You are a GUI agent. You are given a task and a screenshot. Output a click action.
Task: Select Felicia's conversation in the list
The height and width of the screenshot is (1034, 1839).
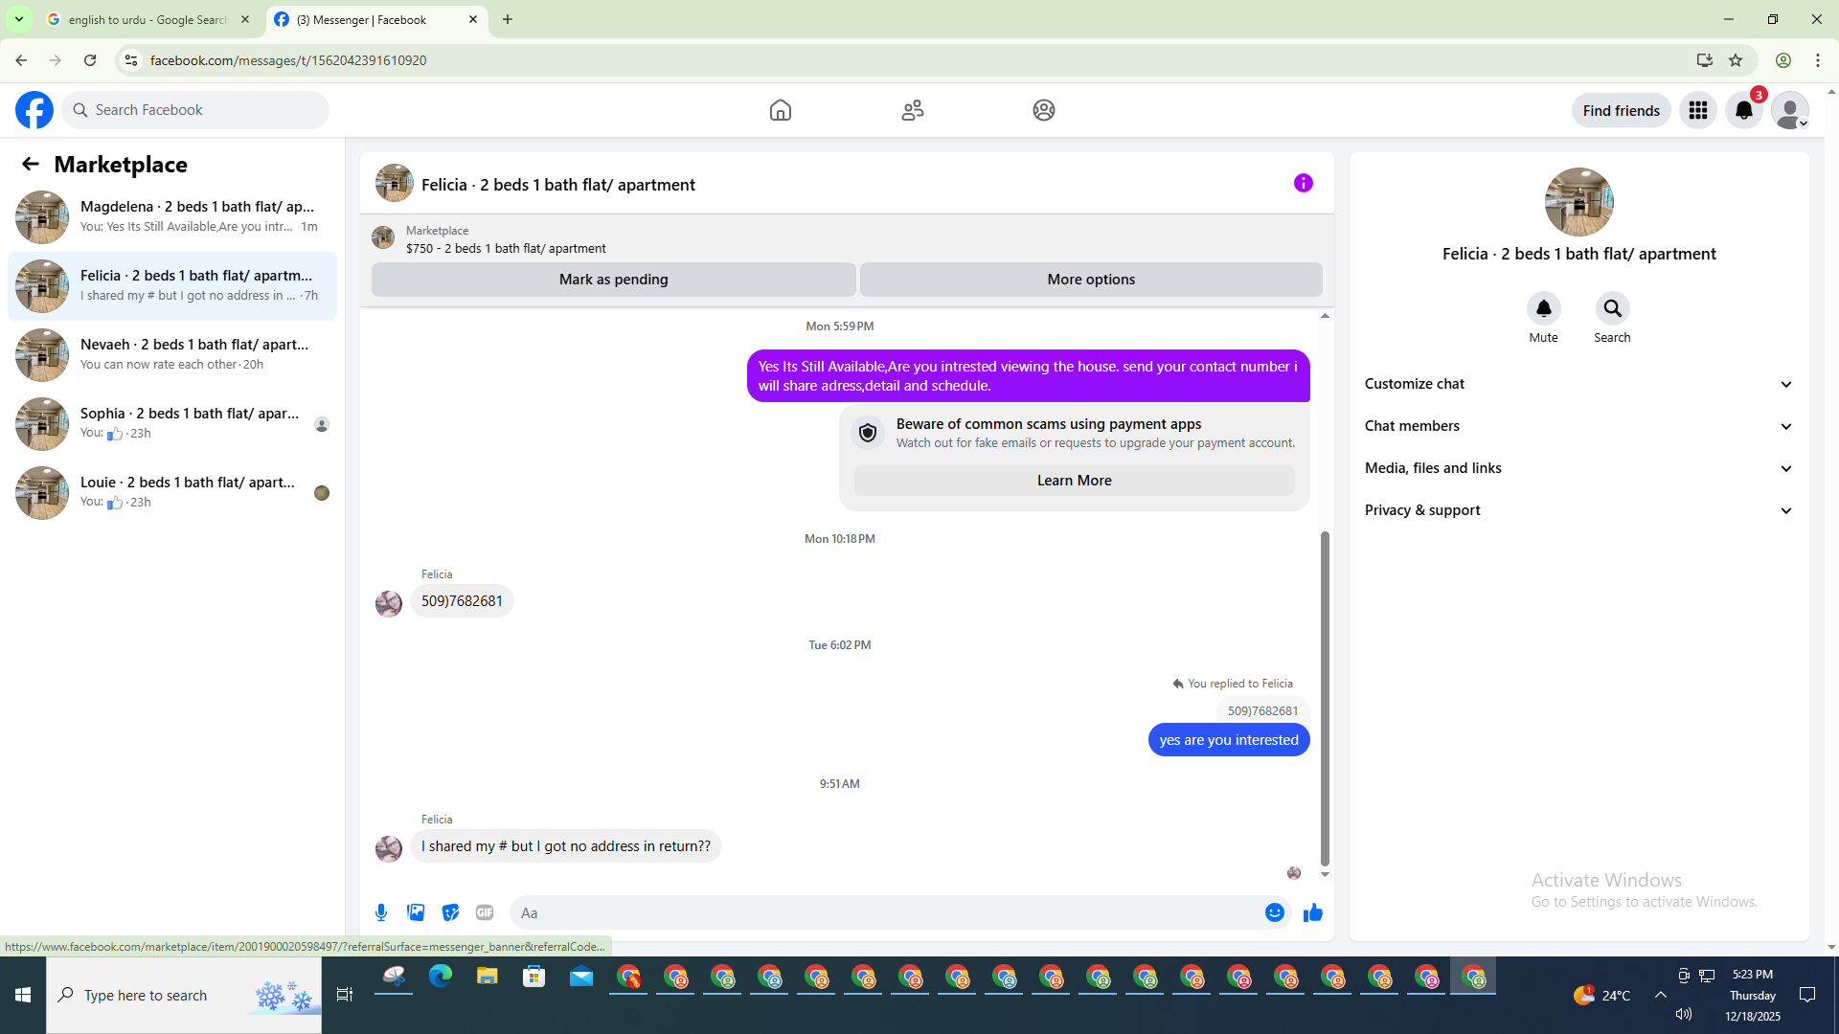click(172, 286)
